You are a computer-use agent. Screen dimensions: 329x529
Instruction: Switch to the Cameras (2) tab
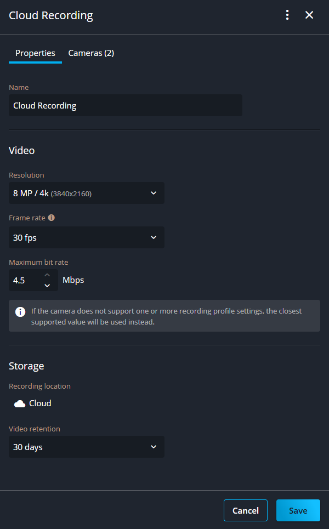point(91,53)
